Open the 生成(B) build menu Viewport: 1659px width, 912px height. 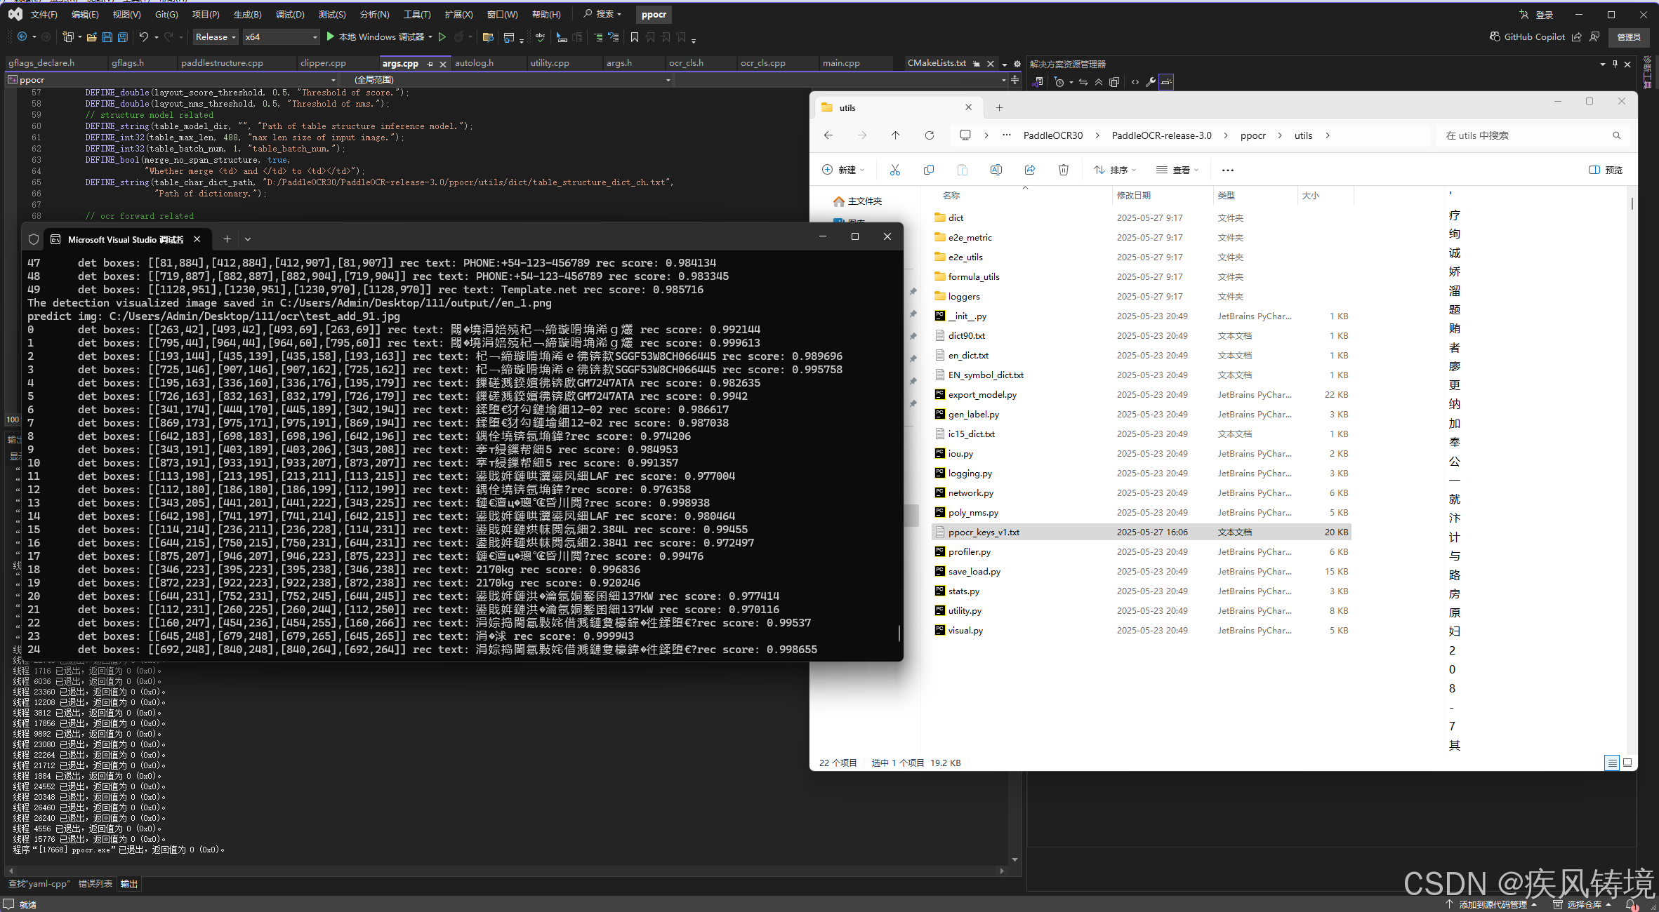click(x=247, y=14)
